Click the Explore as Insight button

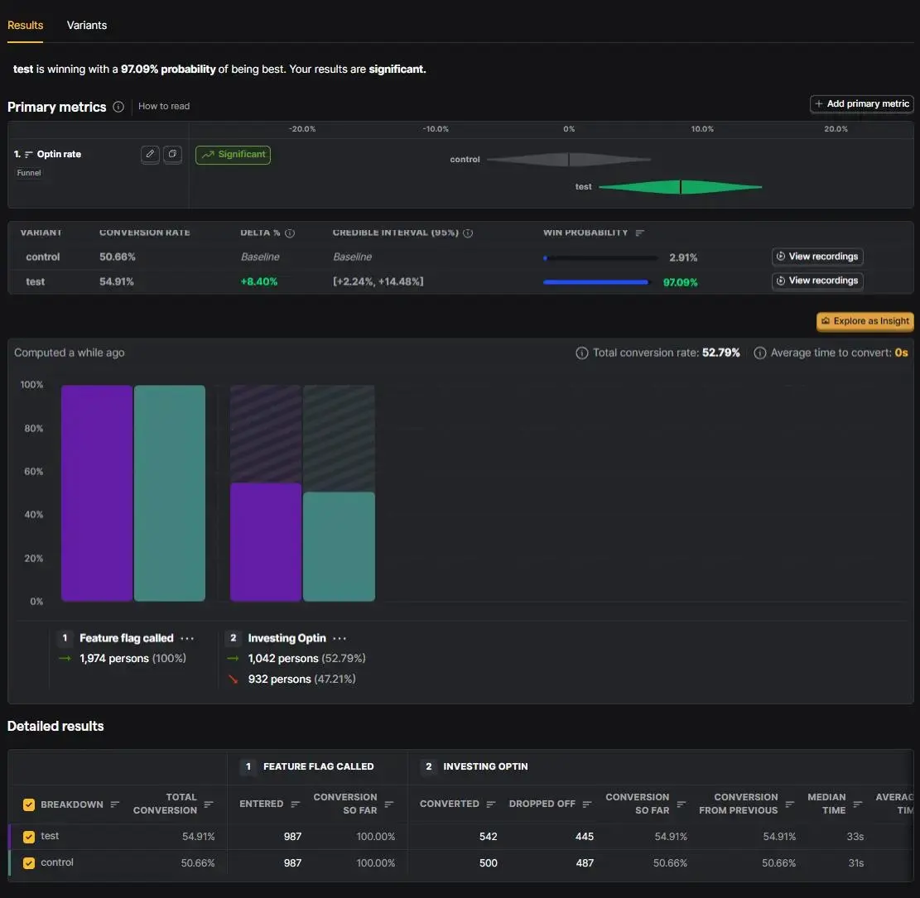pos(865,321)
